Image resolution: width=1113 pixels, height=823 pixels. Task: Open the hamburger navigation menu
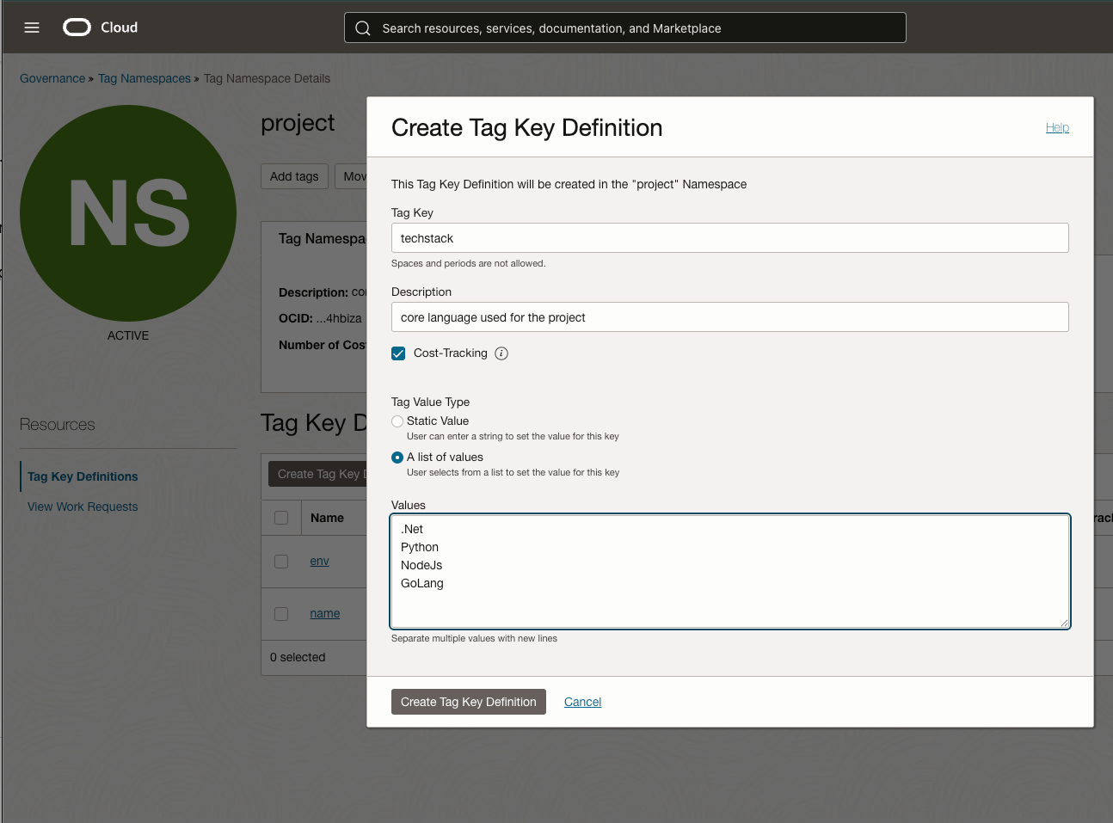click(x=32, y=28)
